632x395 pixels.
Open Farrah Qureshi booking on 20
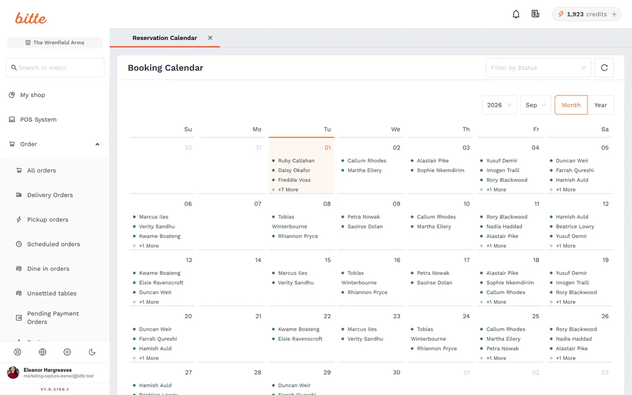(158, 339)
